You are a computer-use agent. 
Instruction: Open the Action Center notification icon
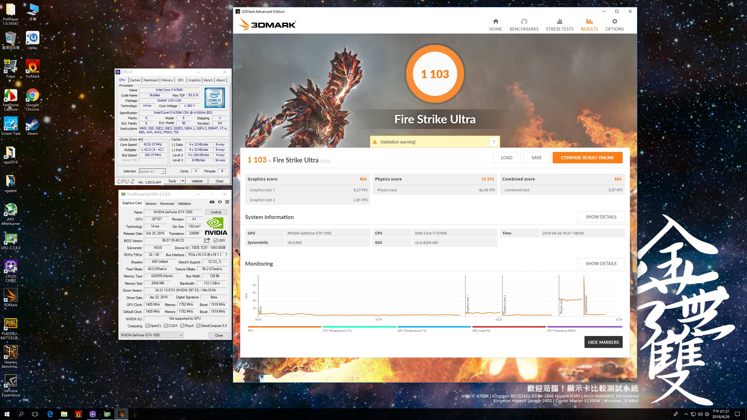(x=737, y=414)
